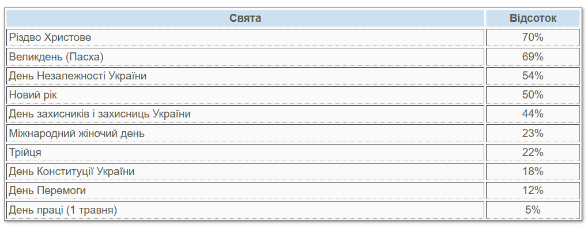
Task: Click the "Відсоток" column header
Action: pyautogui.click(x=533, y=18)
